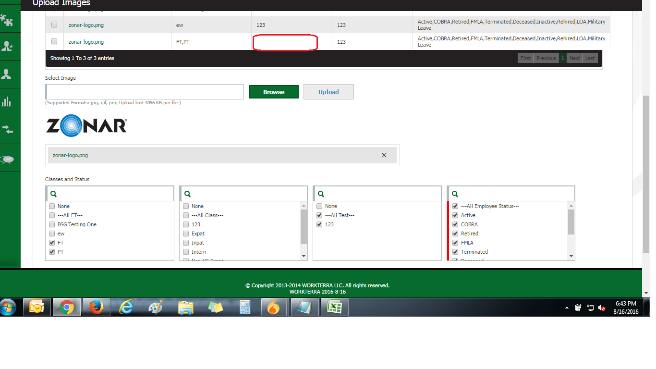Click the user with star sidebar icon
Viewport: 656px width, 369px height.
tap(7, 47)
